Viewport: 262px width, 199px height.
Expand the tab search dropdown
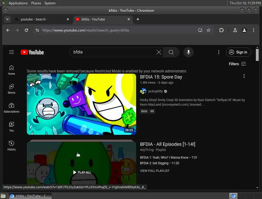[7, 19]
